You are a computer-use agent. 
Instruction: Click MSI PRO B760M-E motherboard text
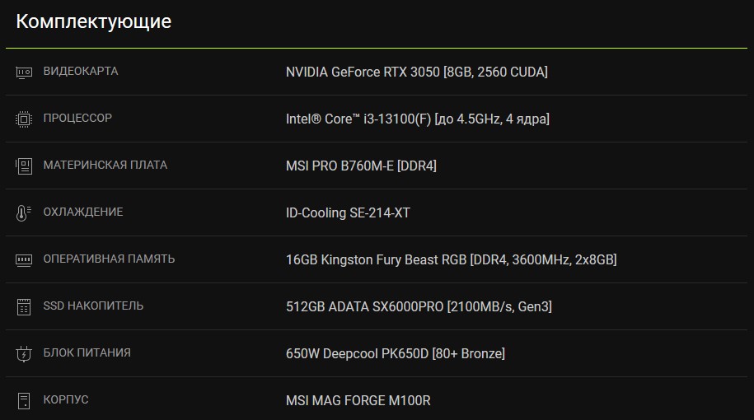click(x=361, y=166)
